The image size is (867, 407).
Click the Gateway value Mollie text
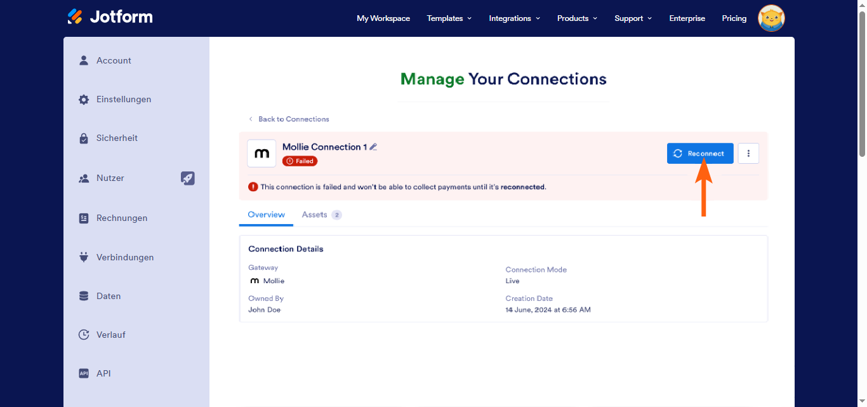274,281
